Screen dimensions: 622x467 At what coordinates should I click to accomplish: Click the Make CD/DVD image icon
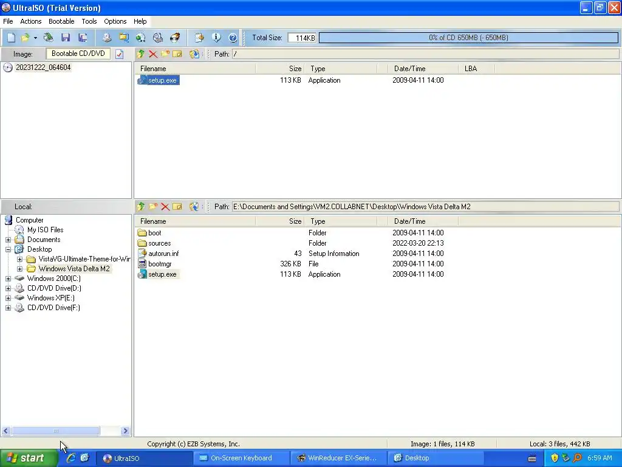pyautogui.click(x=107, y=38)
